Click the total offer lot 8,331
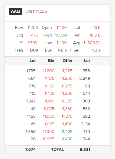 85,149
